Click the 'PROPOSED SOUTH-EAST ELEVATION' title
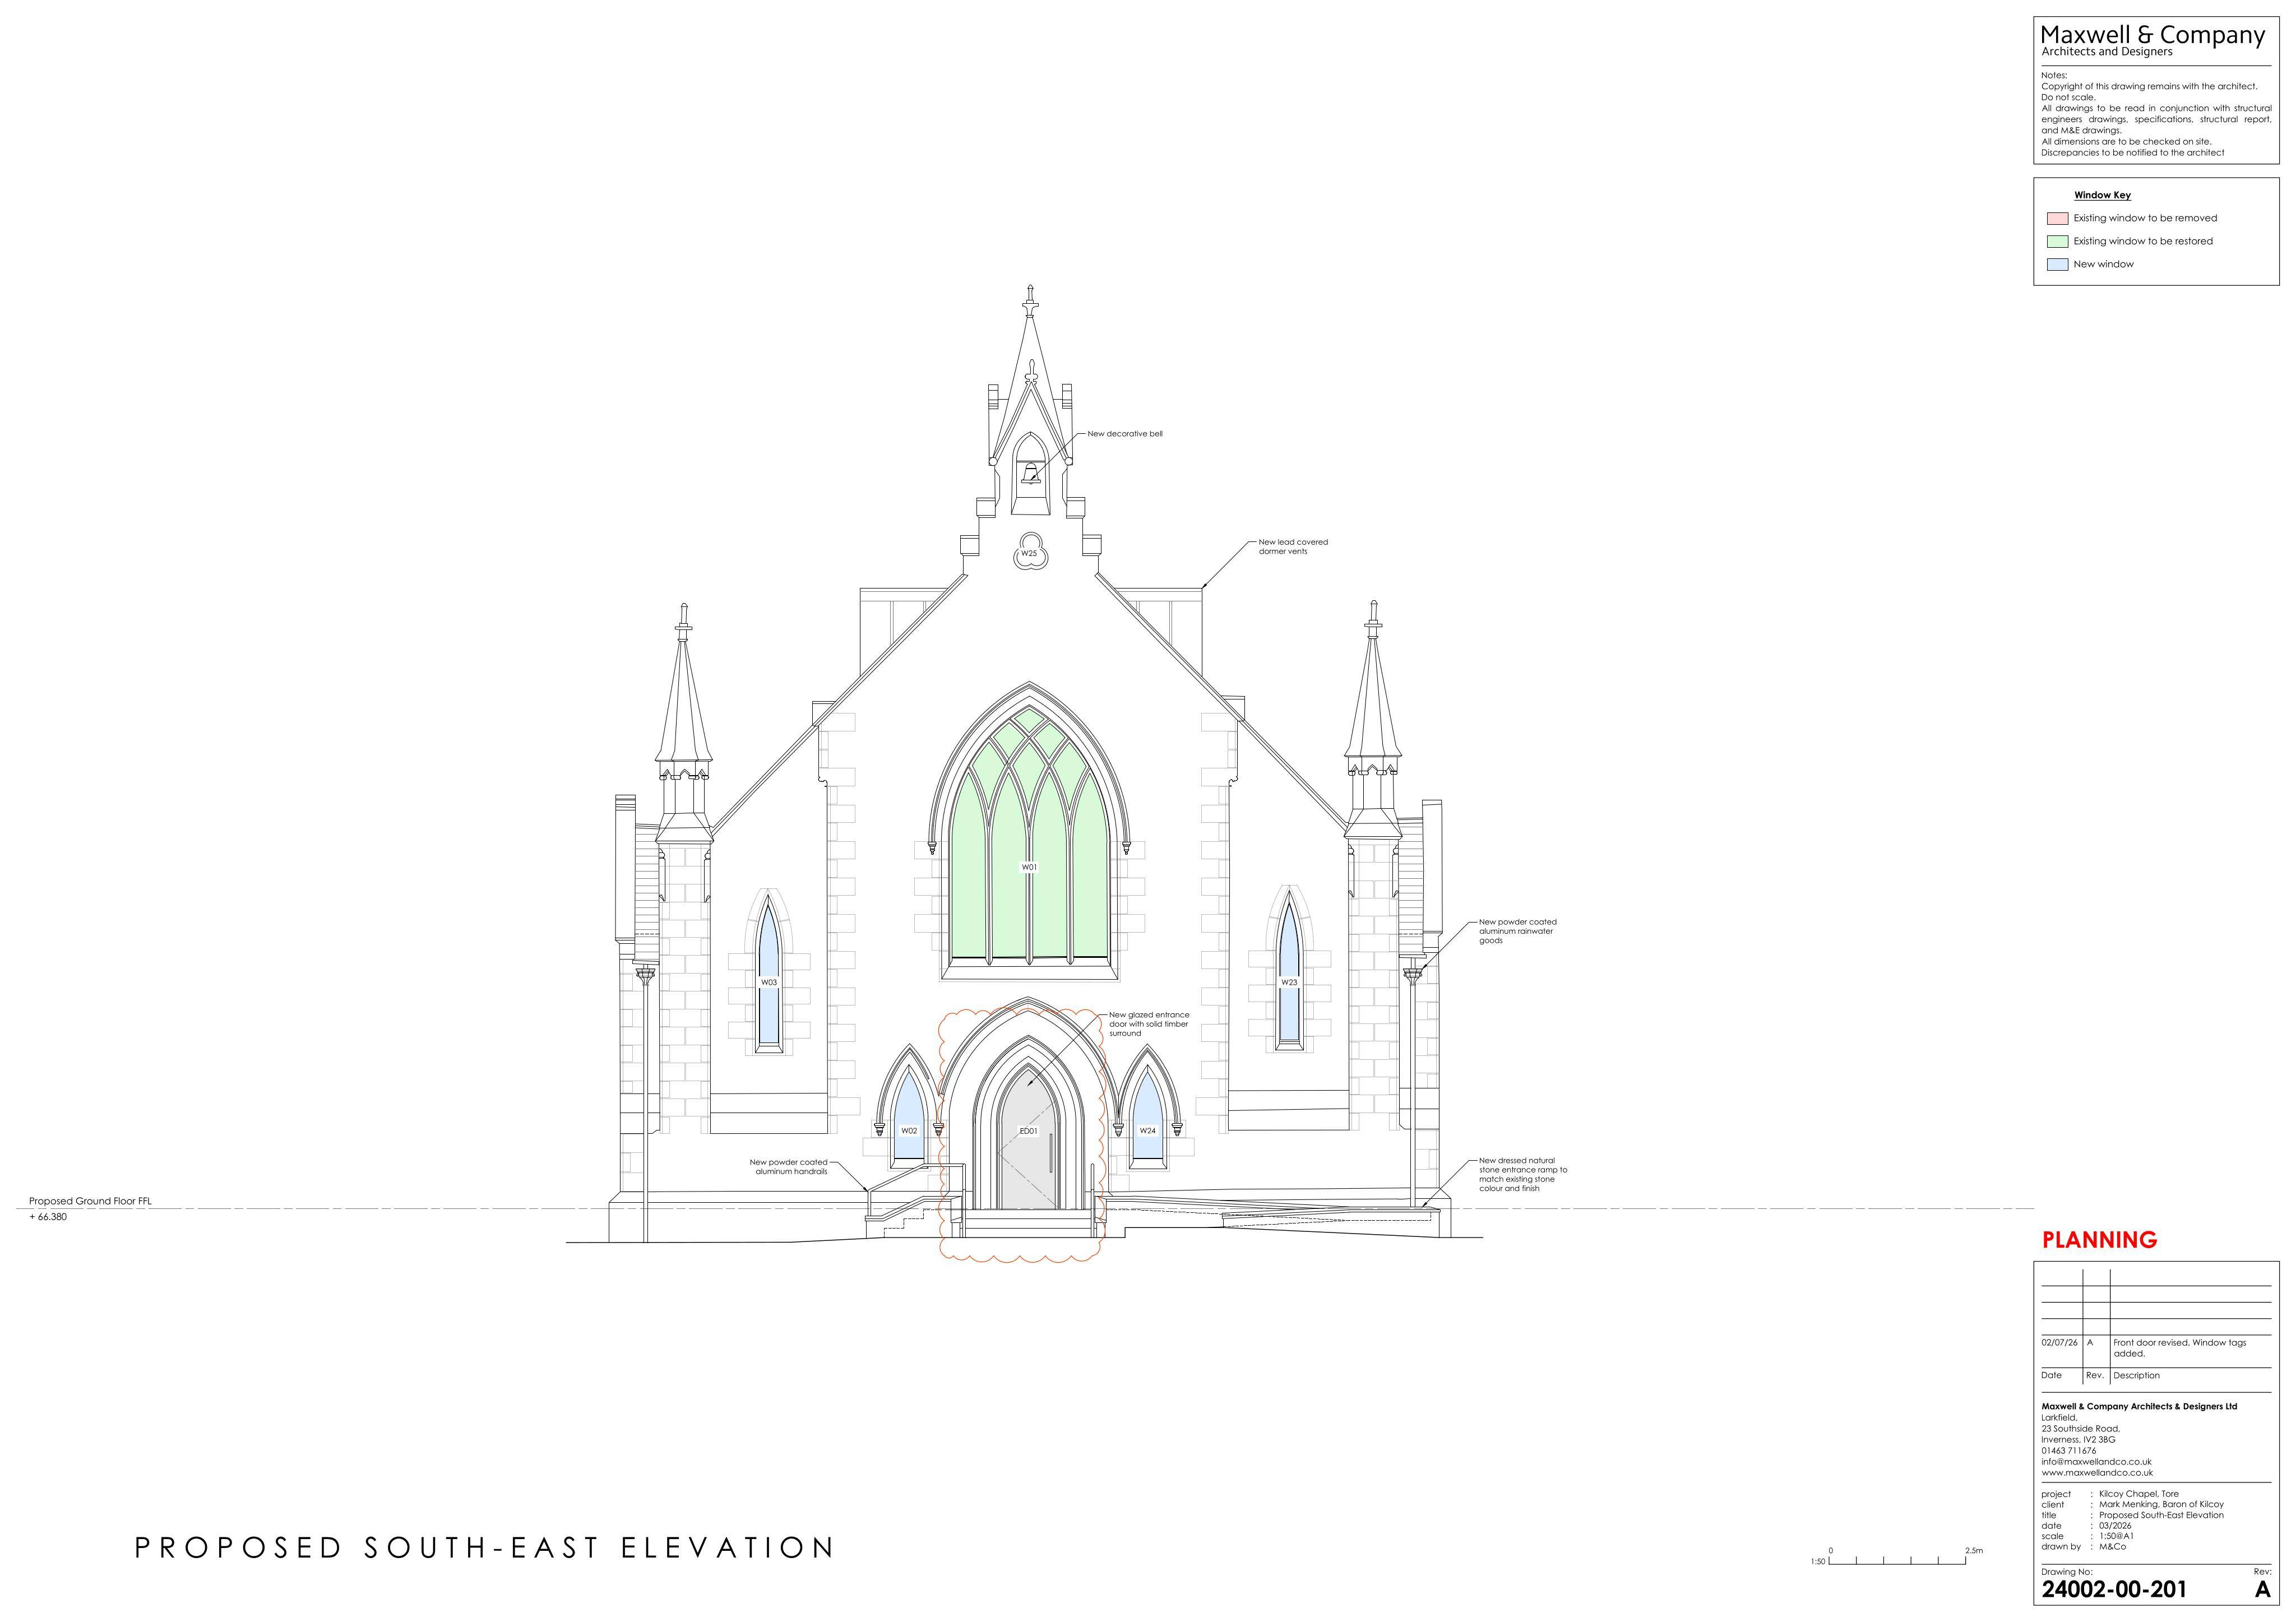The image size is (2296, 1622). click(485, 1548)
